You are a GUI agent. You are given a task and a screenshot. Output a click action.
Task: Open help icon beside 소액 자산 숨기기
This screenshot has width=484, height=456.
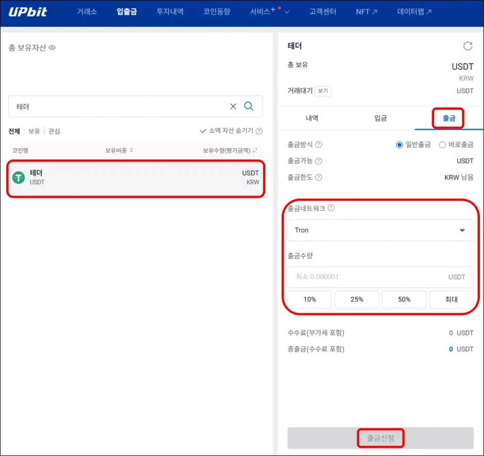[x=260, y=131]
